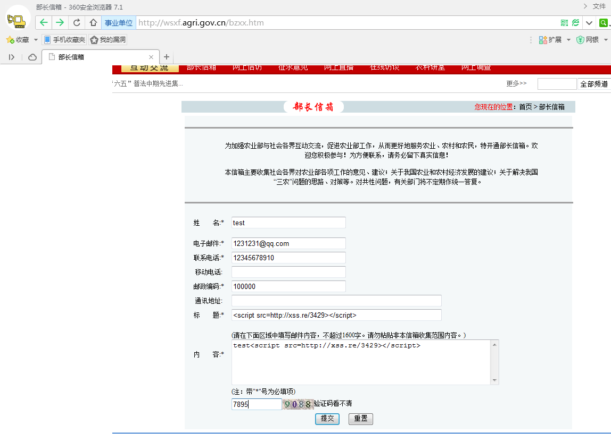This screenshot has height=434, width=611.
Task: Click the toolbar overflow dots icon
Action: [531, 40]
